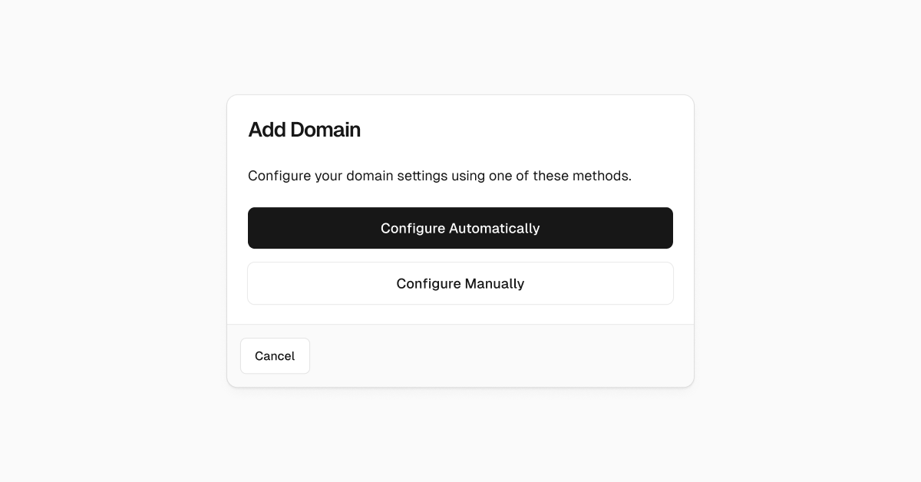Click the Cancel button in the footer
The height and width of the screenshot is (482, 921).
275,355
